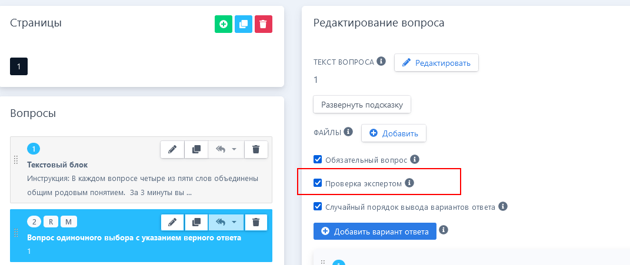Disable Случайный порядок вывода вариантов ответа
This screenshot has height=265, width=630.
[x=318, y=206]
